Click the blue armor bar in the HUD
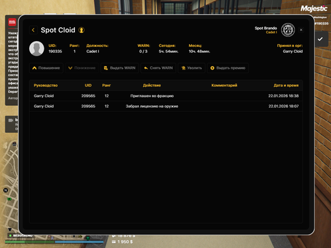331x248 pixels. pyautogui.click(x=79, y=242)
